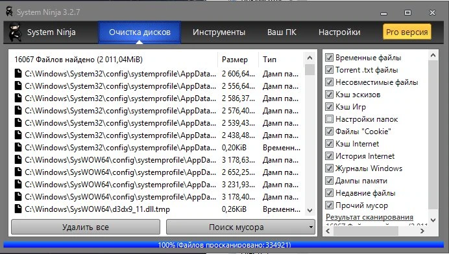Click file icon of the d3dx9_11.dll.tmp row
Image resolution: width=449 pixels, height=254 pixels.
click(x=18, y=209)
